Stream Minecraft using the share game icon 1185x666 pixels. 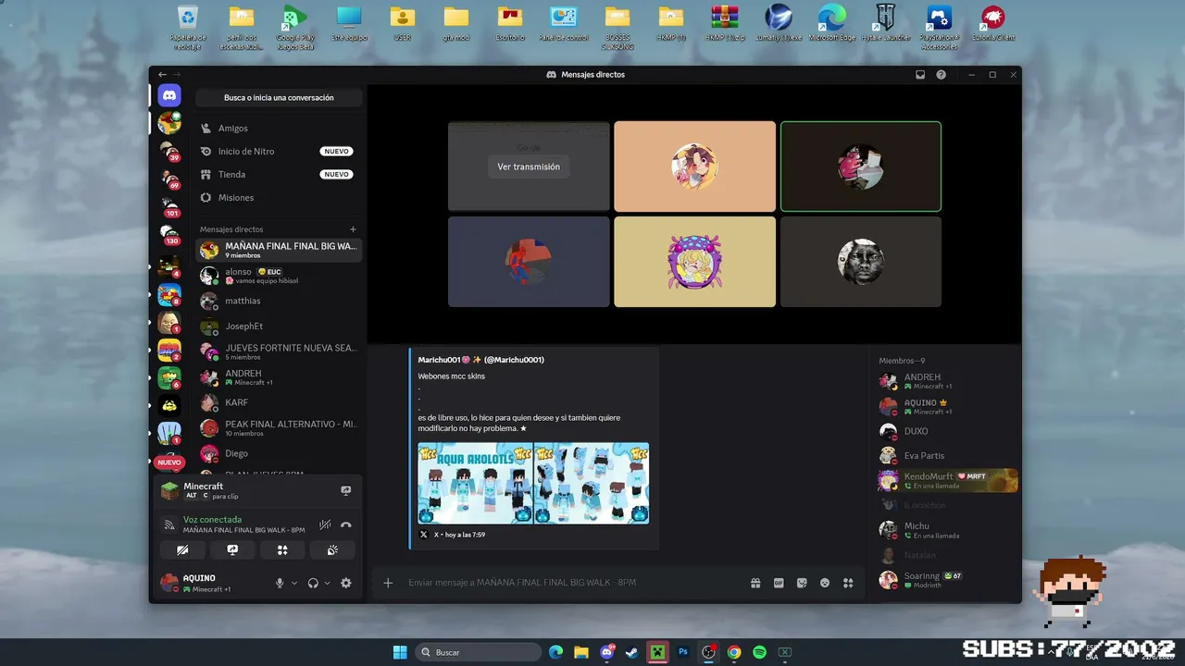[346, 490]
